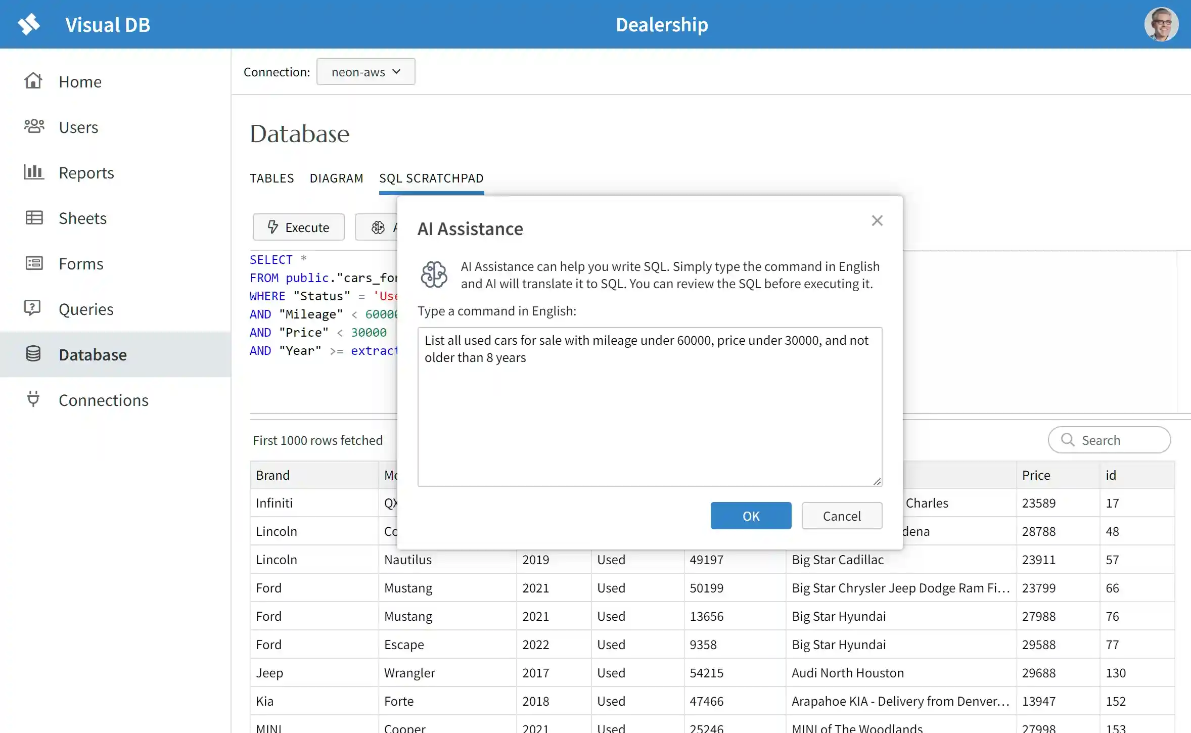Switch to the TABLES tab

coord(271,178)
